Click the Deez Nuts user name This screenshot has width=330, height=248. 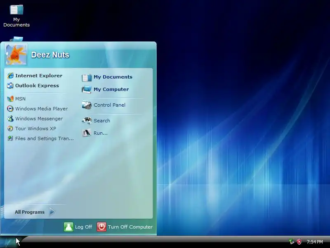(50, 55)
